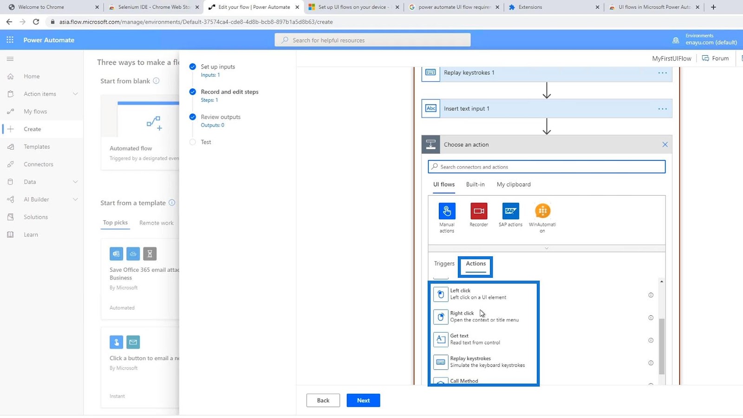Close the Choose an action panel

(665, 144)
